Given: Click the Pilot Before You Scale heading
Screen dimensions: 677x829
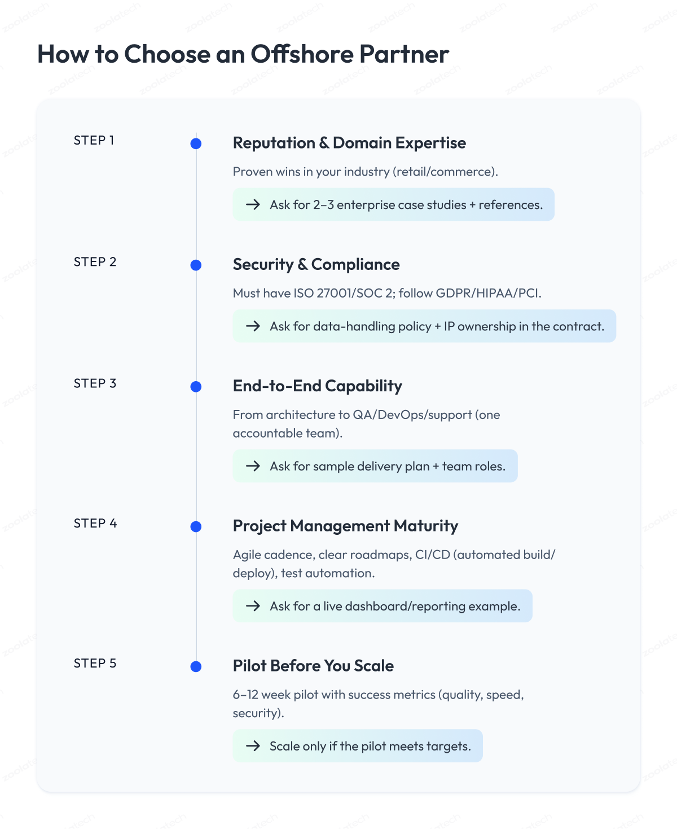Looking at the screenshot, I should click(313, 666).
